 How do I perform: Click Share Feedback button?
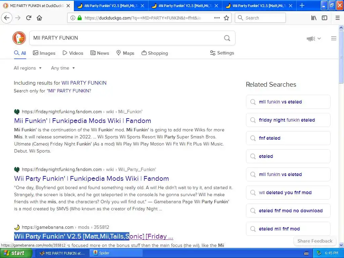pos(315,241)
